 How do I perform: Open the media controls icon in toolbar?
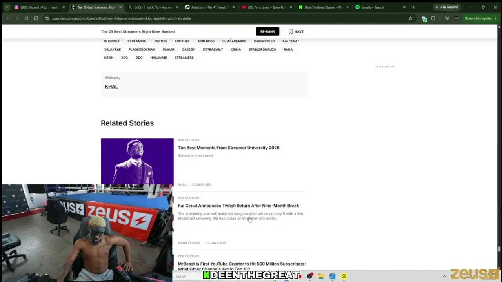[x=447, y=18]
